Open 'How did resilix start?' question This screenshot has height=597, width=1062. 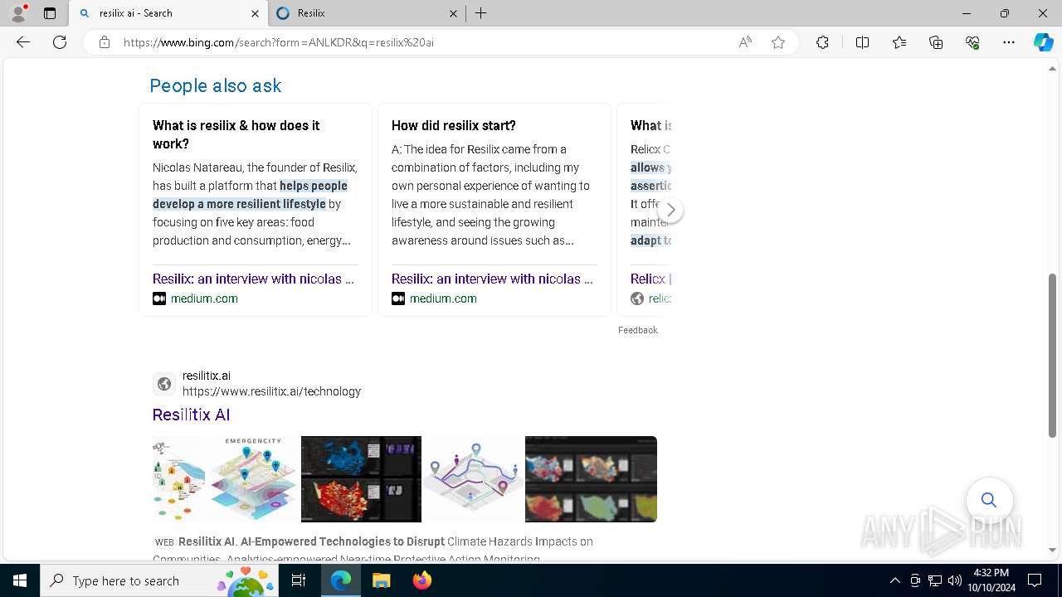(x=454, y=125)
